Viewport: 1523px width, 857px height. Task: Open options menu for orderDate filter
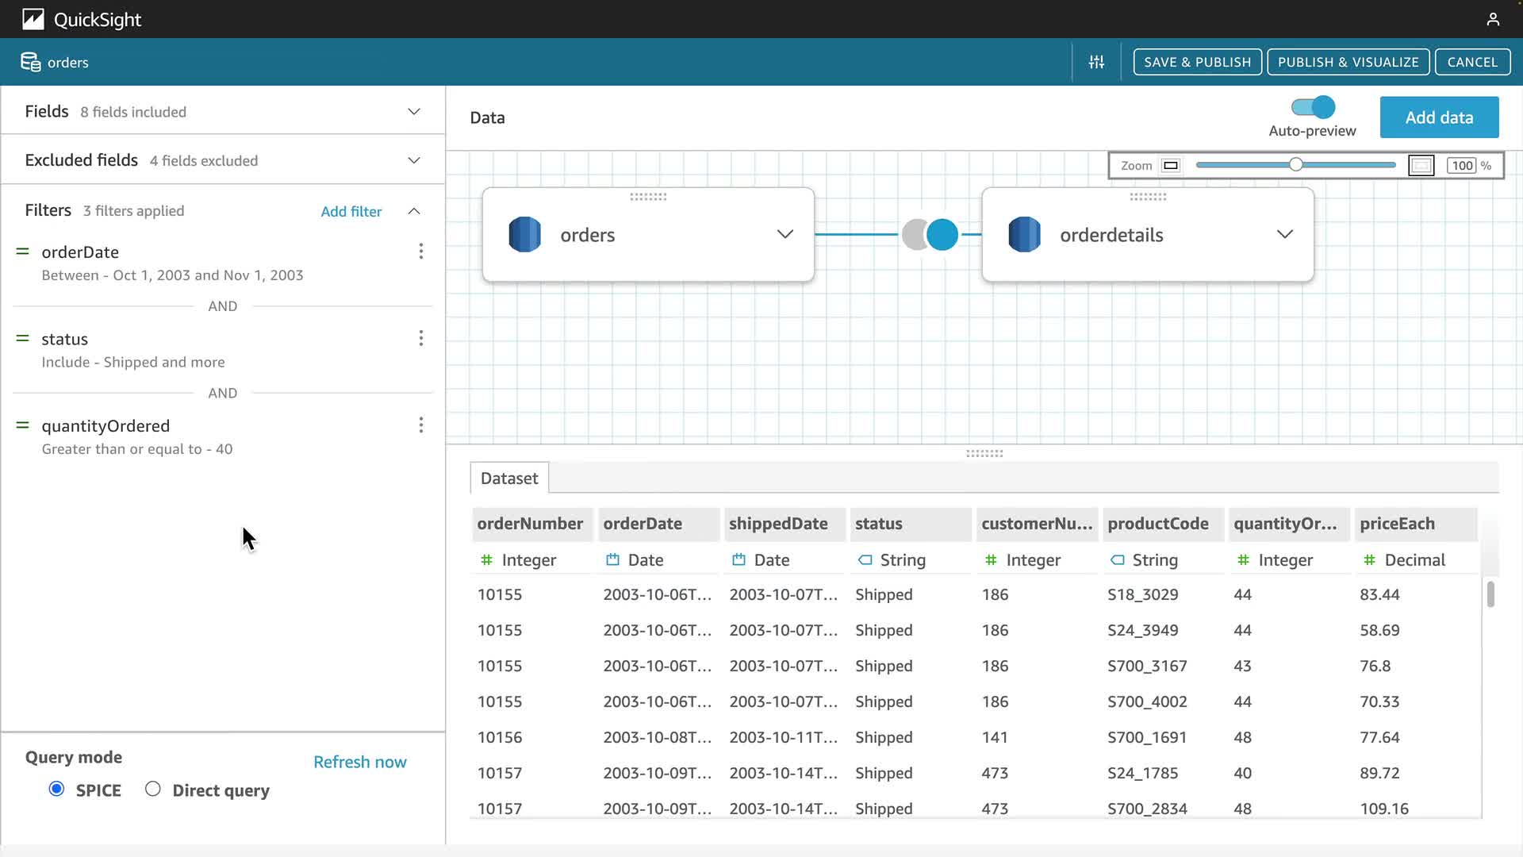pyautogui.click(x=420, y=252)
